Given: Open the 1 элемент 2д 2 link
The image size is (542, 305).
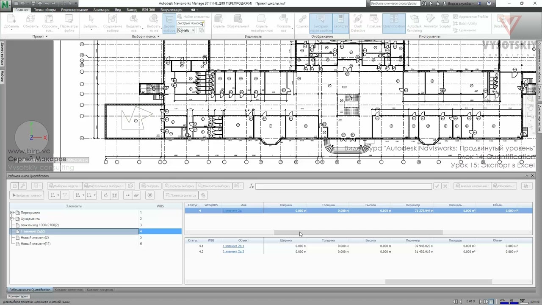Looking at the screenshot, I should (x=233, y=252).
